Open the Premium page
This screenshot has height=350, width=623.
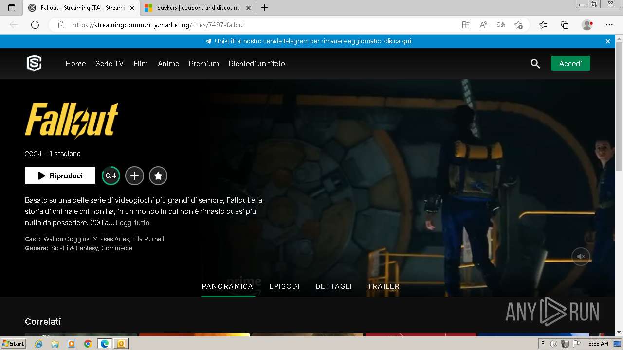click(204, 64)
